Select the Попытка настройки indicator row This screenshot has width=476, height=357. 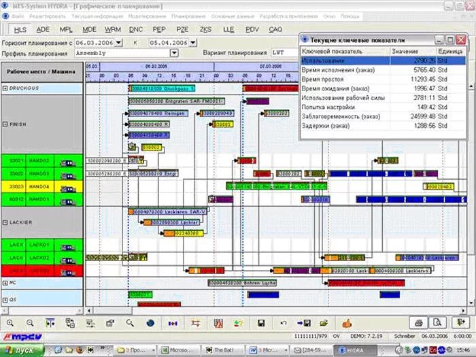point(383,107)
